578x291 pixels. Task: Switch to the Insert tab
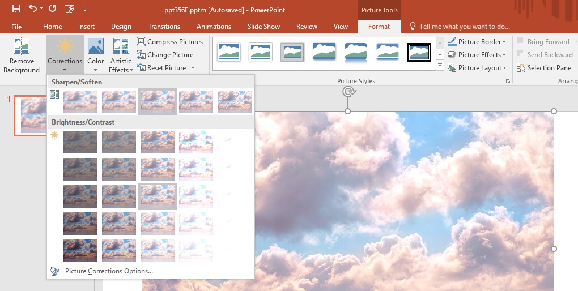click(x=86, y=27)
